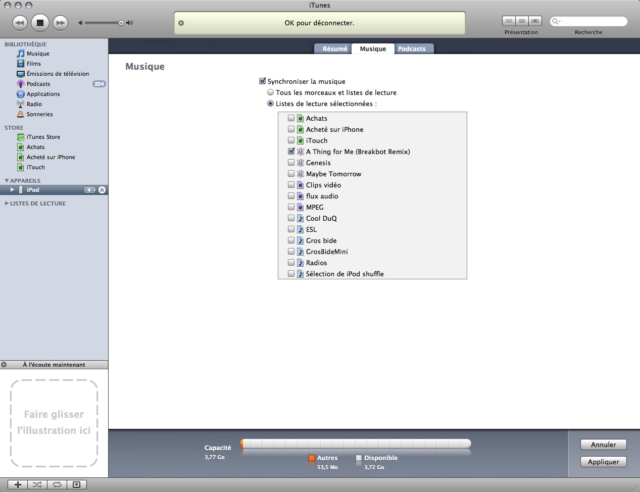
Task: Open Radio in the library sidebar
Action: tap(34, 104)
